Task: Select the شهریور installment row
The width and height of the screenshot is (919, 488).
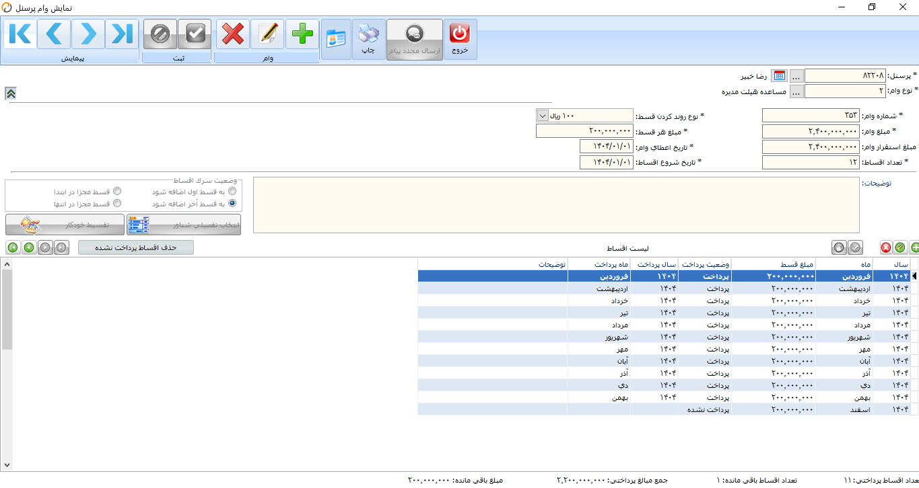Action: [664, 336]
